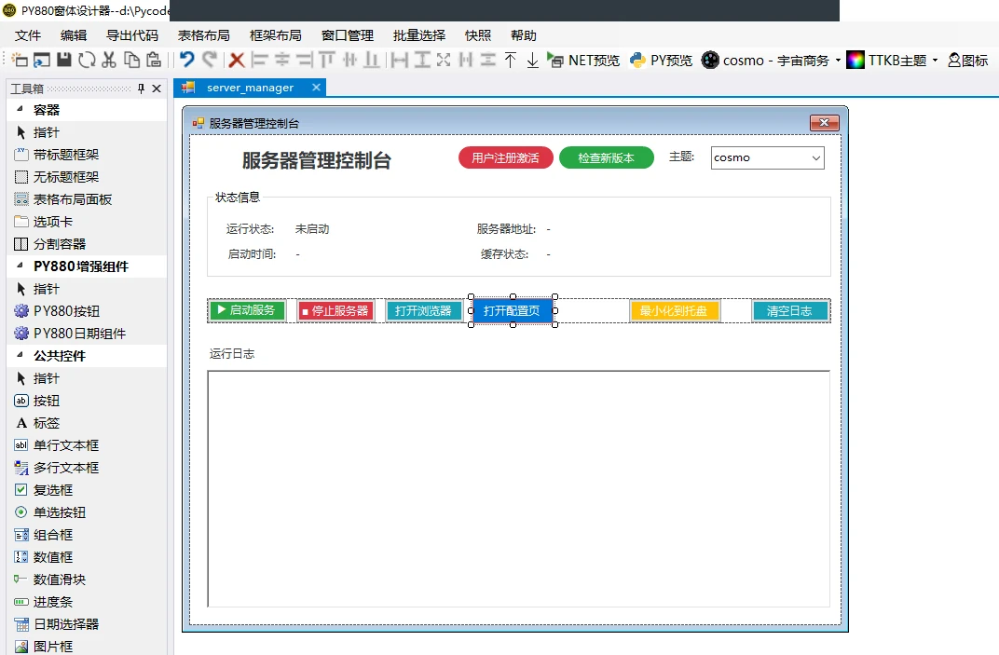Delete with the red X icon
999x655 pixels.
(237, 60)
